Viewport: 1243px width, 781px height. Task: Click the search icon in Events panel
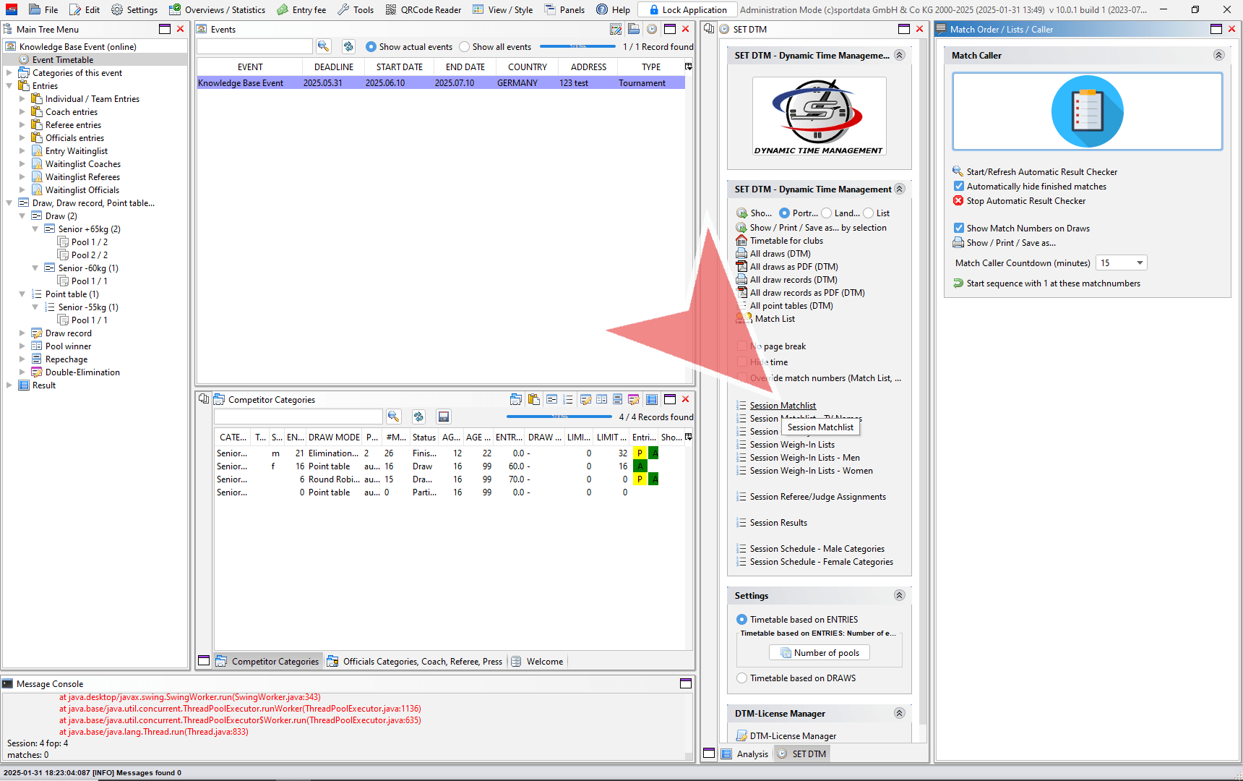tap(323, 46)
